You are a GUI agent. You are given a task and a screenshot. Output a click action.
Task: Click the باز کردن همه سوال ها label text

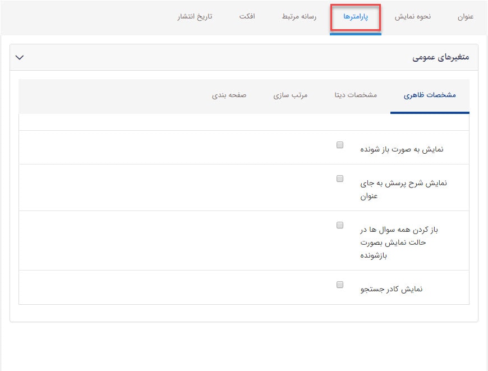[400, 242]
